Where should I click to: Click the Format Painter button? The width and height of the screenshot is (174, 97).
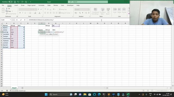11,14
